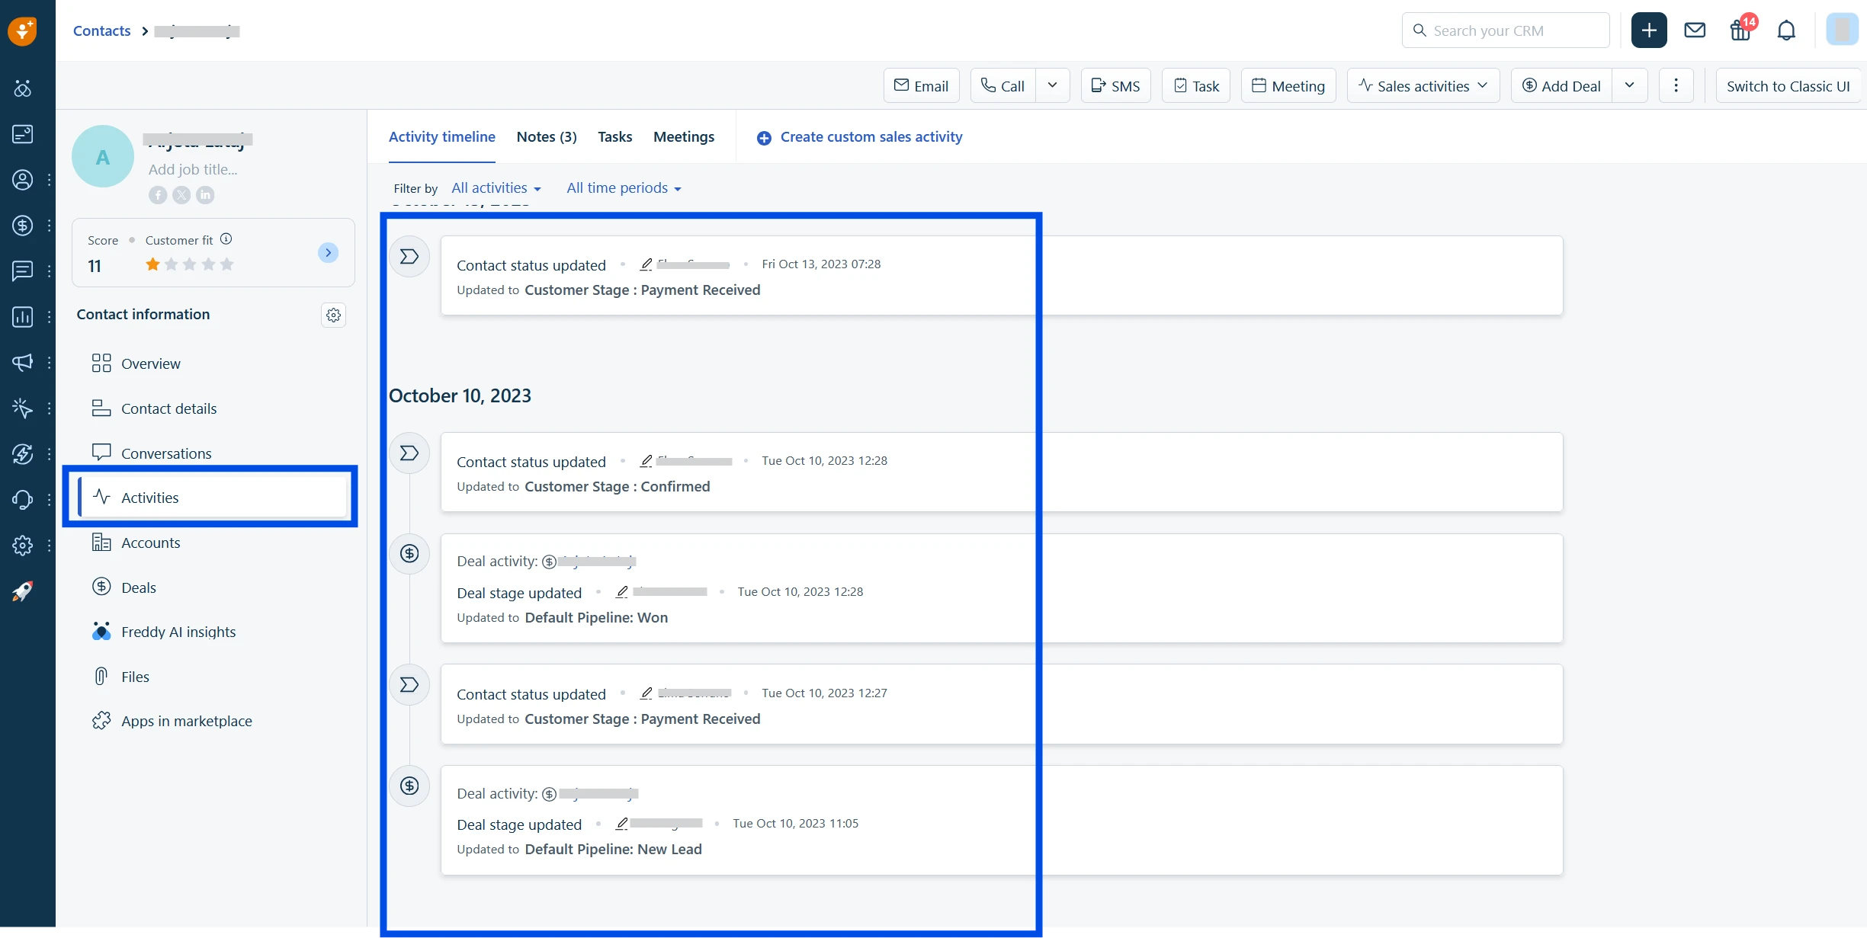Open Freddy AI insights section
Screen dimensions: 1867x938
tap(178, 632)
